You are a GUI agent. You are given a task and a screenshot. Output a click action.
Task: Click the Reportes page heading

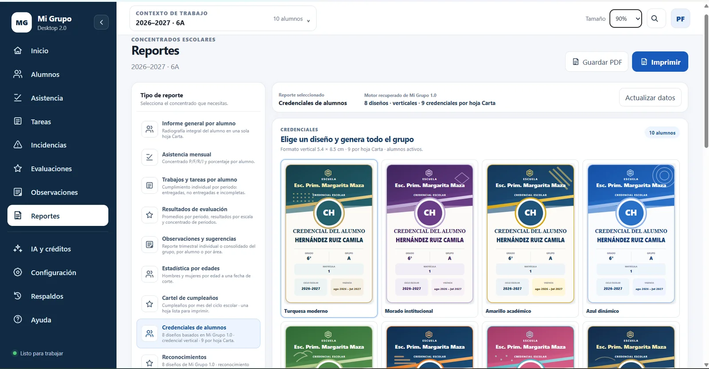(156, 51)
